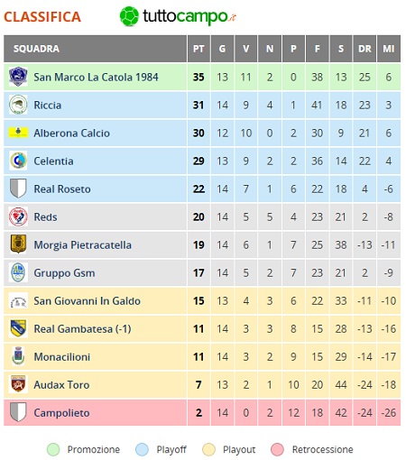Click the blue Playoff legend swatch
The width and height of the screenshot is (406, 460).
(142, 450)
